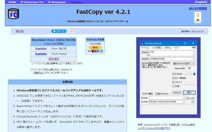Uncheck the ベリファイ verify checkbox
Viewport: 212px width, 132px height.
pyautogui.click(x=173, y=82)
